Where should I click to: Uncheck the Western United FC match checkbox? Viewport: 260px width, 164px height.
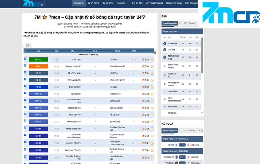point(25,65)
